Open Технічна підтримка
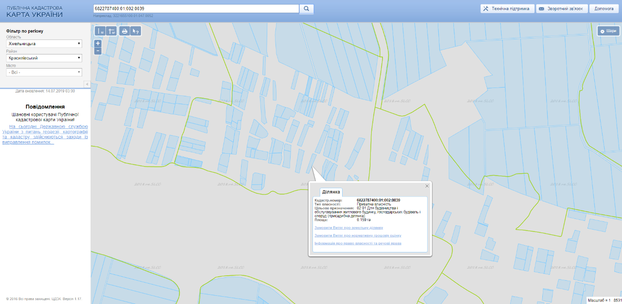The width and height of the screenshot is (622, 304). pyautogui.click(x=507, y=9)
